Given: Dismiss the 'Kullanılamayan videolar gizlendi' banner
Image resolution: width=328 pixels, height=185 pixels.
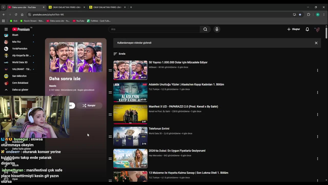Looking at the screenshot, I should point(316,43).
